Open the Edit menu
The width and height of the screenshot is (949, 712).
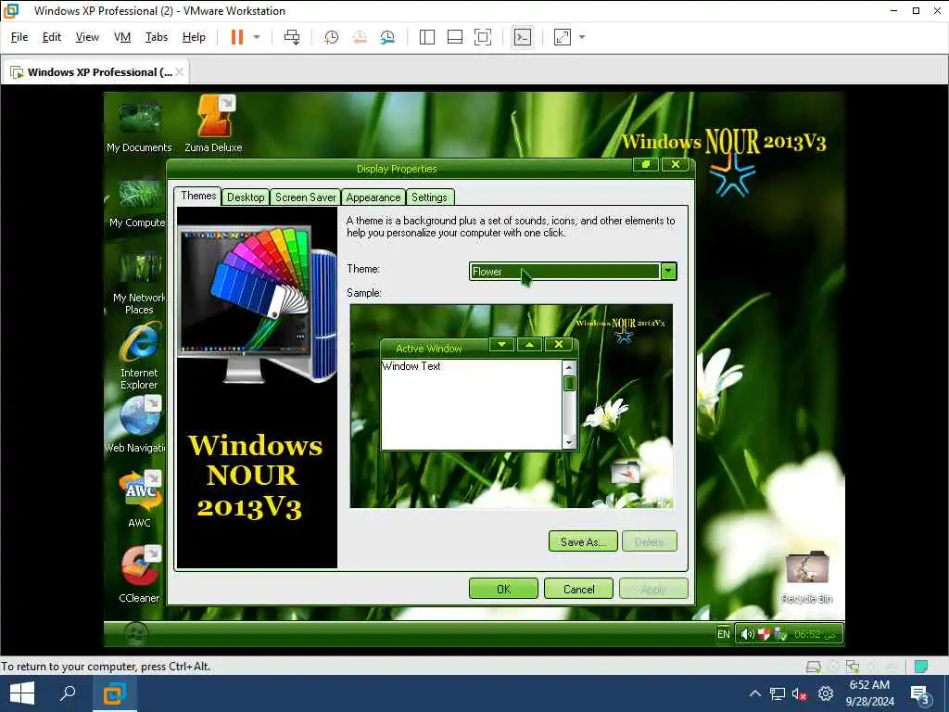52,37
